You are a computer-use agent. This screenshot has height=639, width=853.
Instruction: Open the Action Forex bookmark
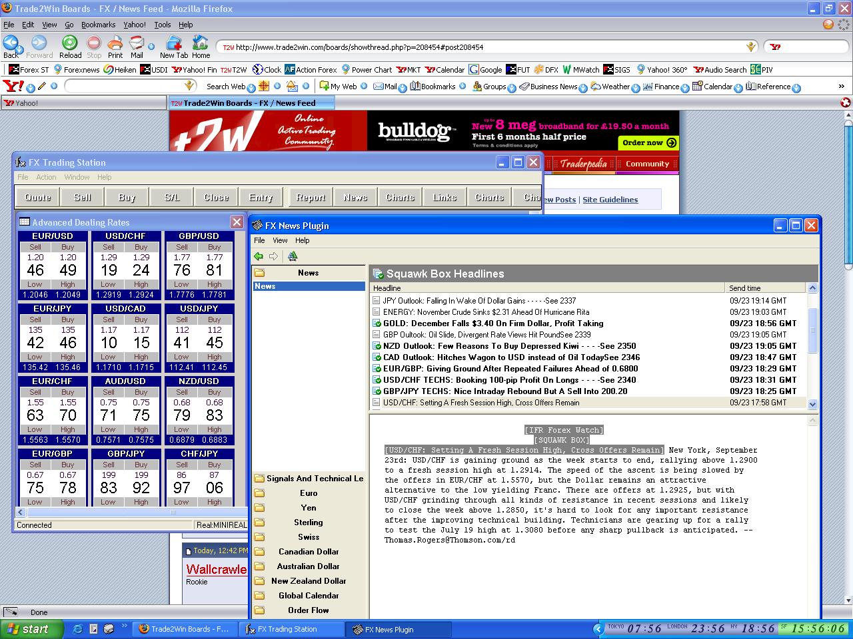tap(311, 69)
